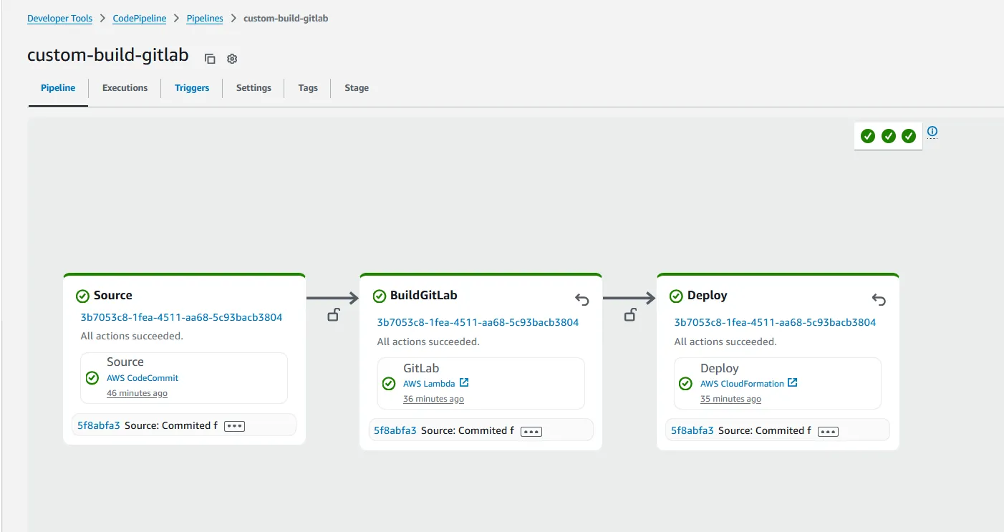The height and width of the screenshot is (532, 1004).
Task: Expand commit details ellipsis in Deploy stage
Action: coord(828,431)
